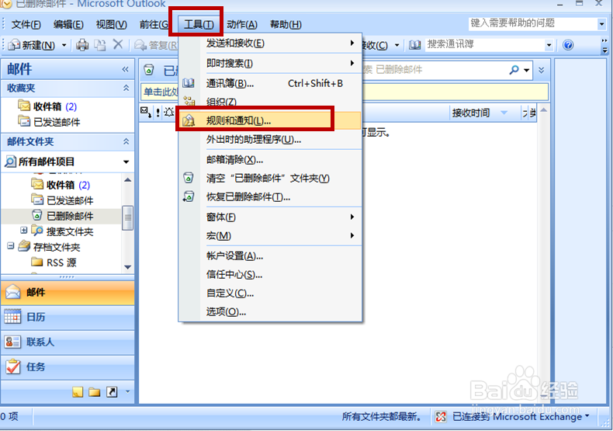Open 发送和接收(E) submenu
The width and height of the screenshot is (613, 431).
pos(270,43)
